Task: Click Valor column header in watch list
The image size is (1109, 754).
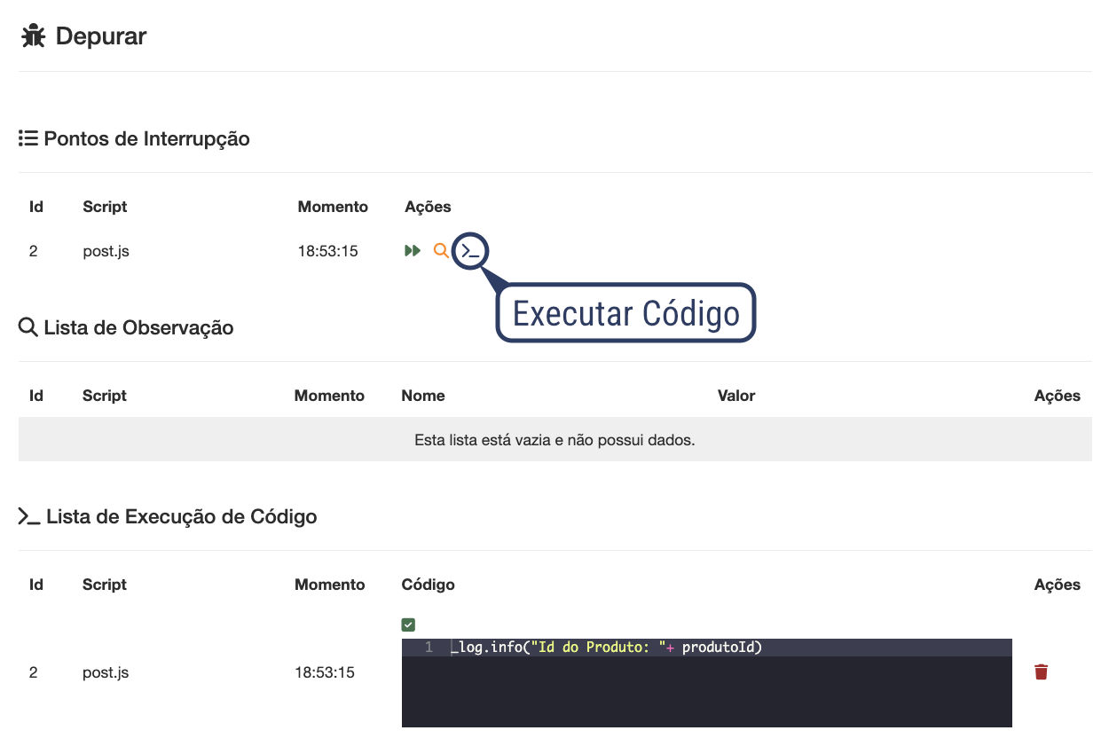Action: tap(736, 396)
